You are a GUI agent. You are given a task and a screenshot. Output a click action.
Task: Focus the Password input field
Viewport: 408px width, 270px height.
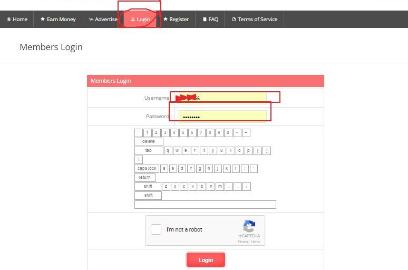coord(222,116)
